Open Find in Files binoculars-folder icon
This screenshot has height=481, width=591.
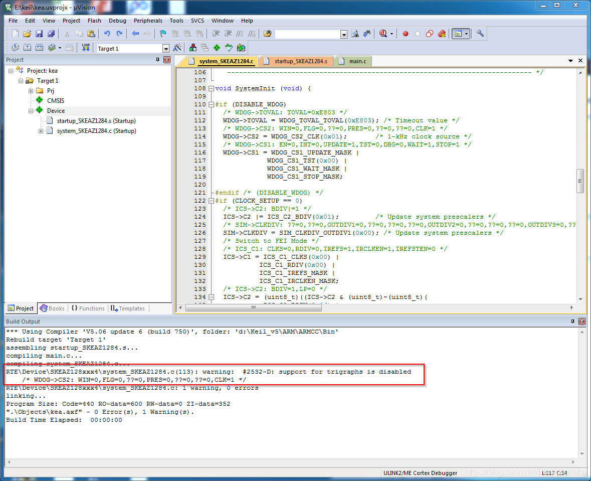coord(267,34)
